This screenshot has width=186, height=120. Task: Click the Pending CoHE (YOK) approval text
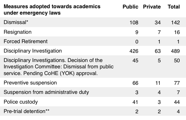pyautogui.click(x=61, y=74)
